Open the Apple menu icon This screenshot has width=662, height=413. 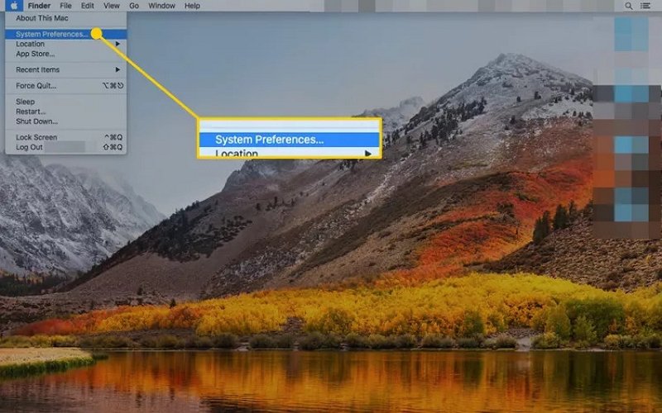(x=14, y=6)
